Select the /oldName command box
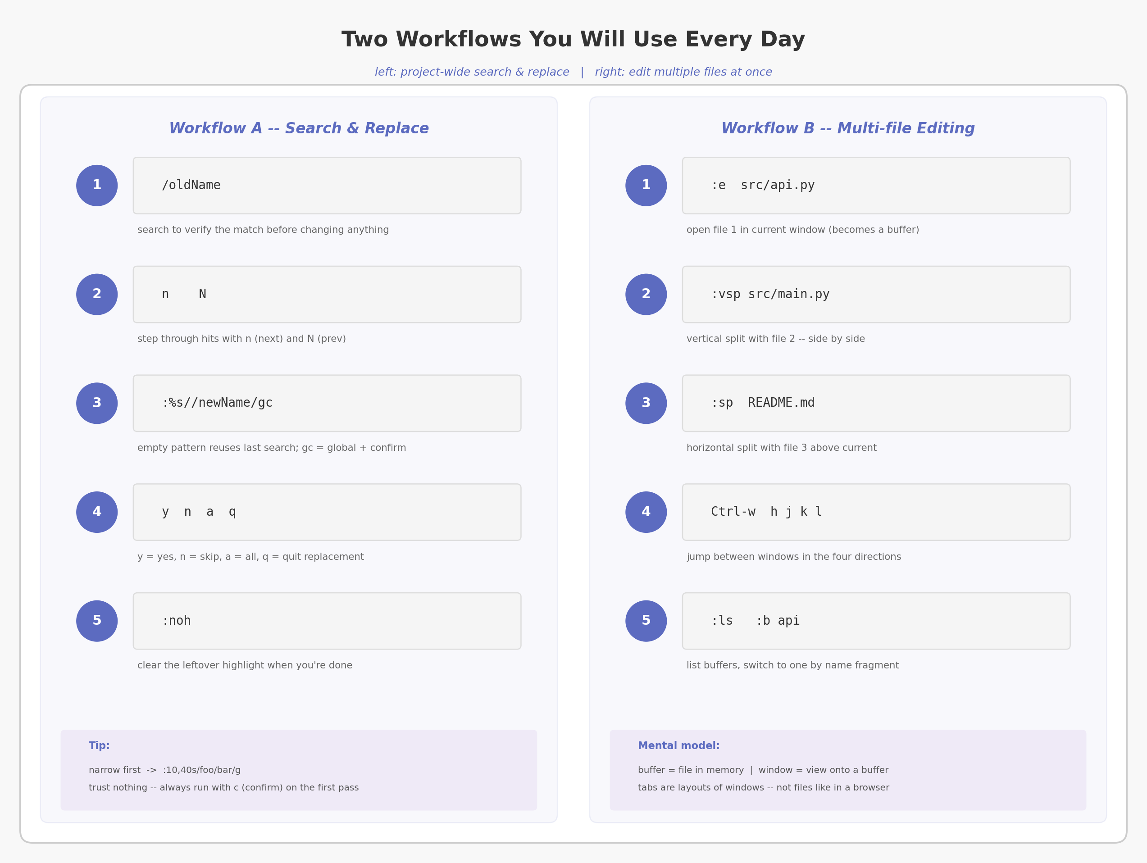Screen dimensions: 1147x863 pyautogui.click(x=327, y=186)
